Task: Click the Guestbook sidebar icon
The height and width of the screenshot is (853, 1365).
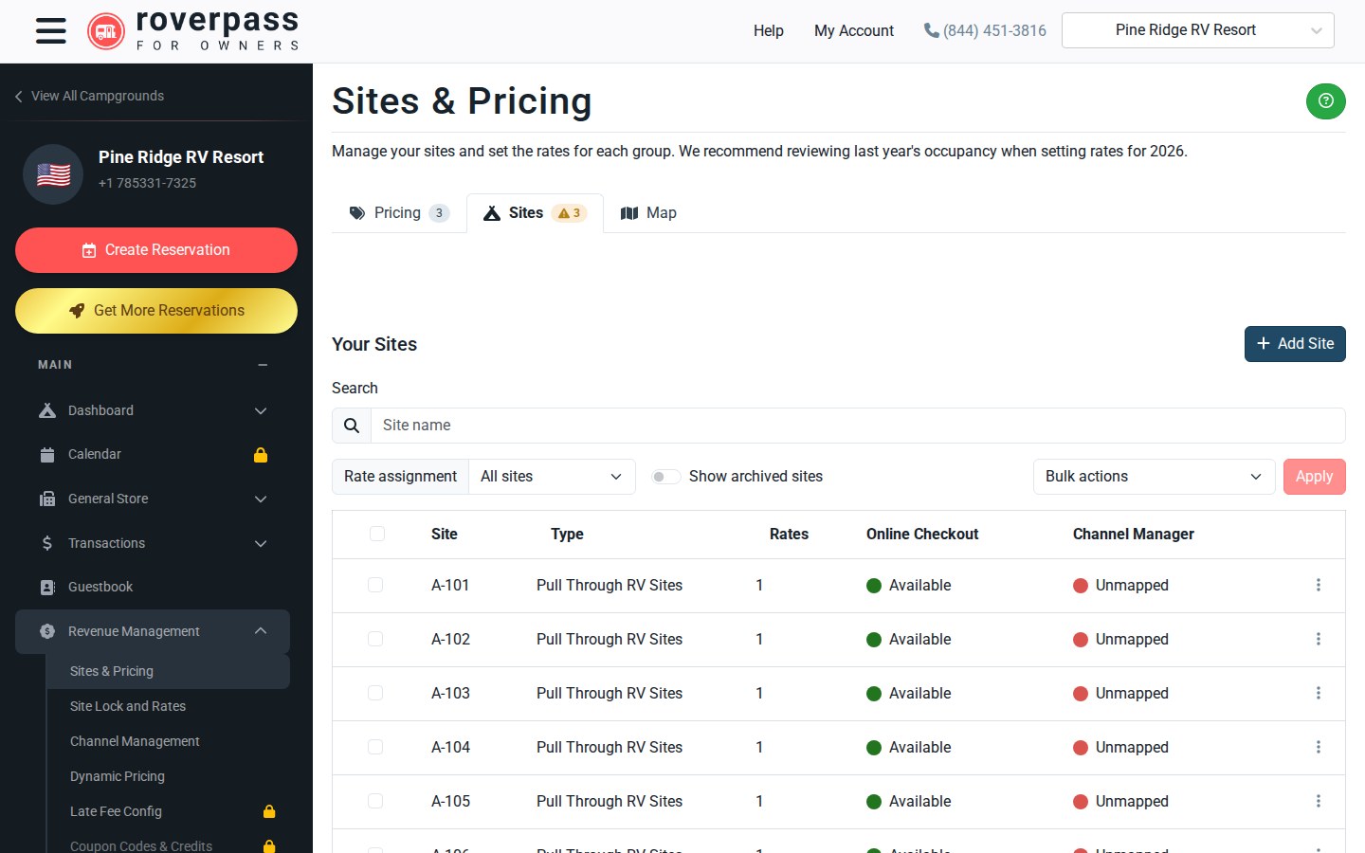Action: click(47, 588)
